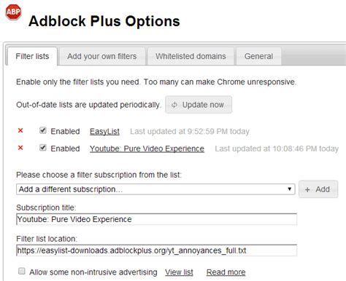Remove EasyList using its red X icon
This screenshot has height=281, width=346.
click(20, 130)
